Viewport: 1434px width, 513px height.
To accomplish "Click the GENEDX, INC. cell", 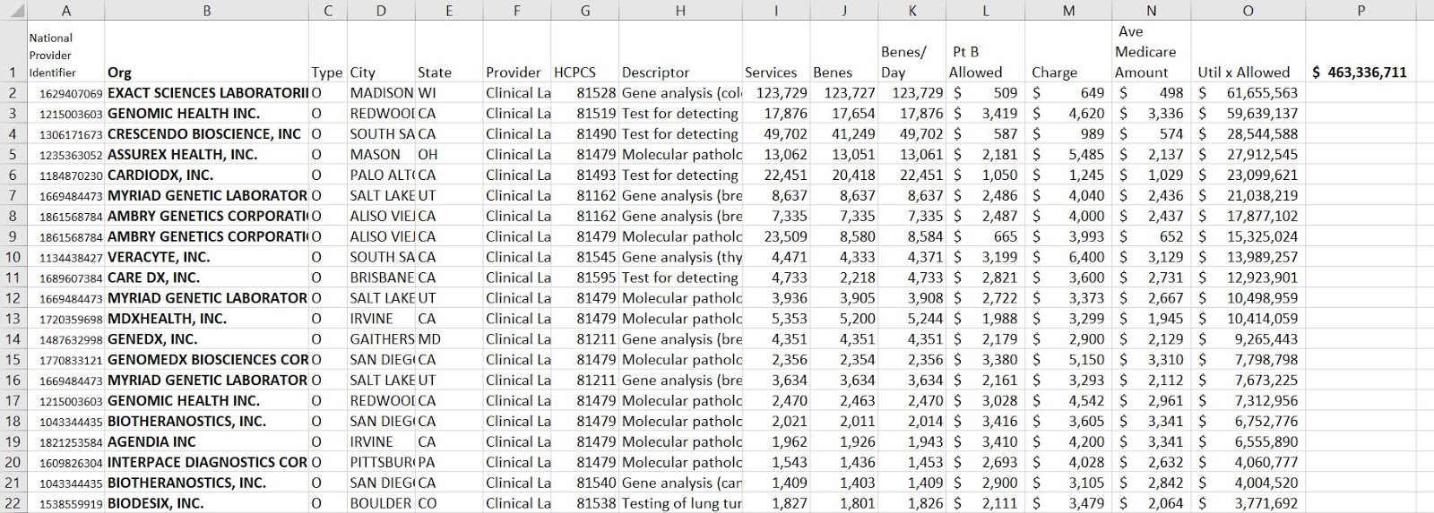I will click(206, 339).
